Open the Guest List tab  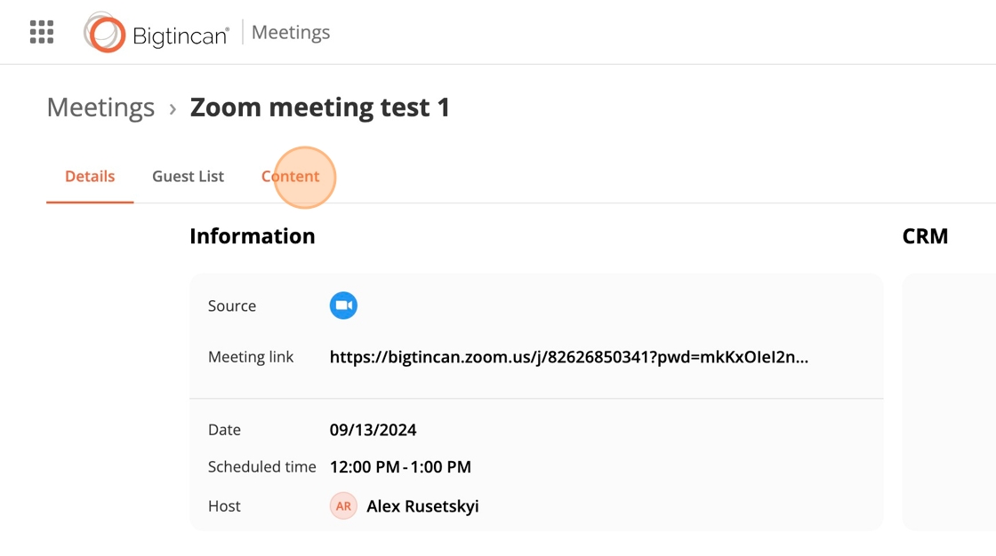pyautogui.click(x=188, y=176)
